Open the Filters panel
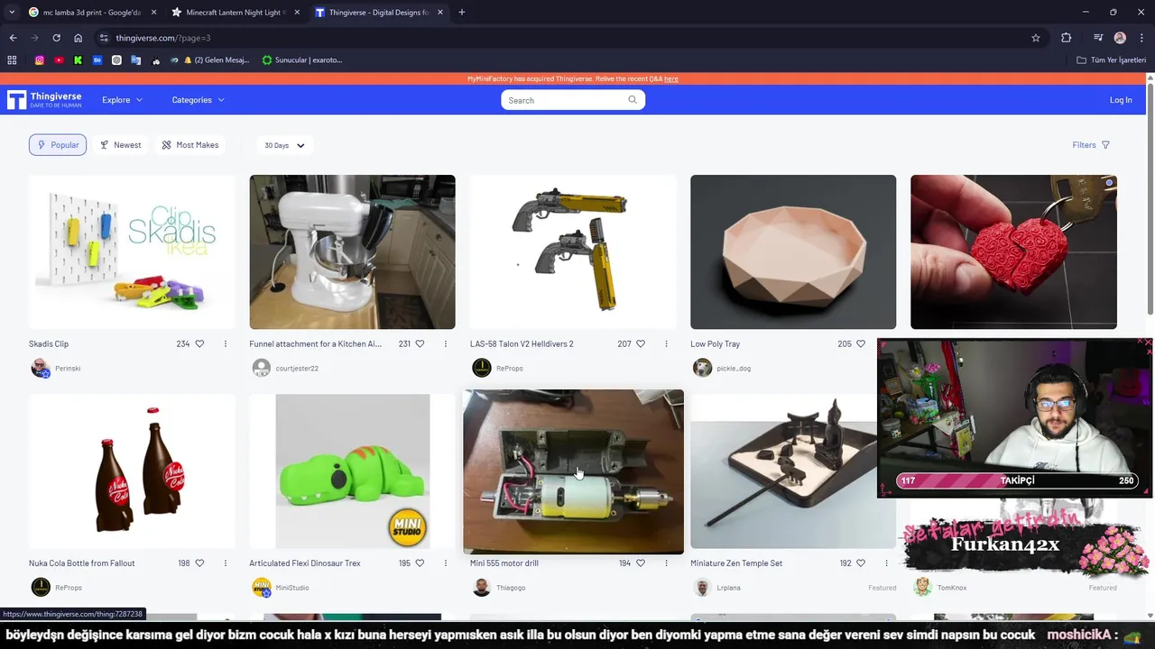This screenshot has height=649, width=1155. (x=1091, y=145)
